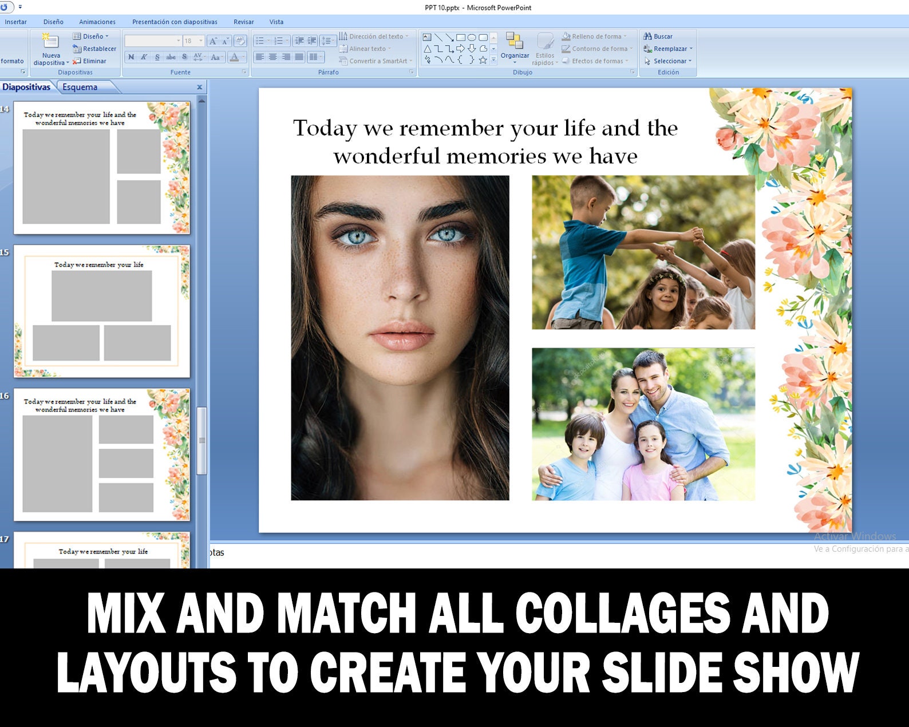Click the slide panel scrollbar thumb
Screen dimensions: 909x727
(x=201, y=441)
